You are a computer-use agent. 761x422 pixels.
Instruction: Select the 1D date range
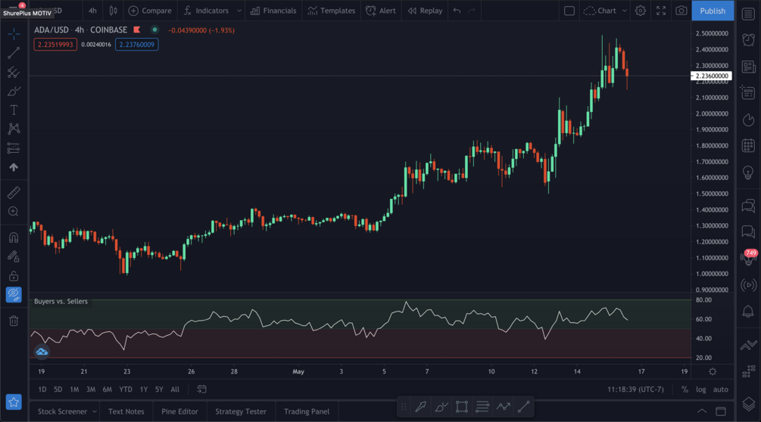pos(42,389)
